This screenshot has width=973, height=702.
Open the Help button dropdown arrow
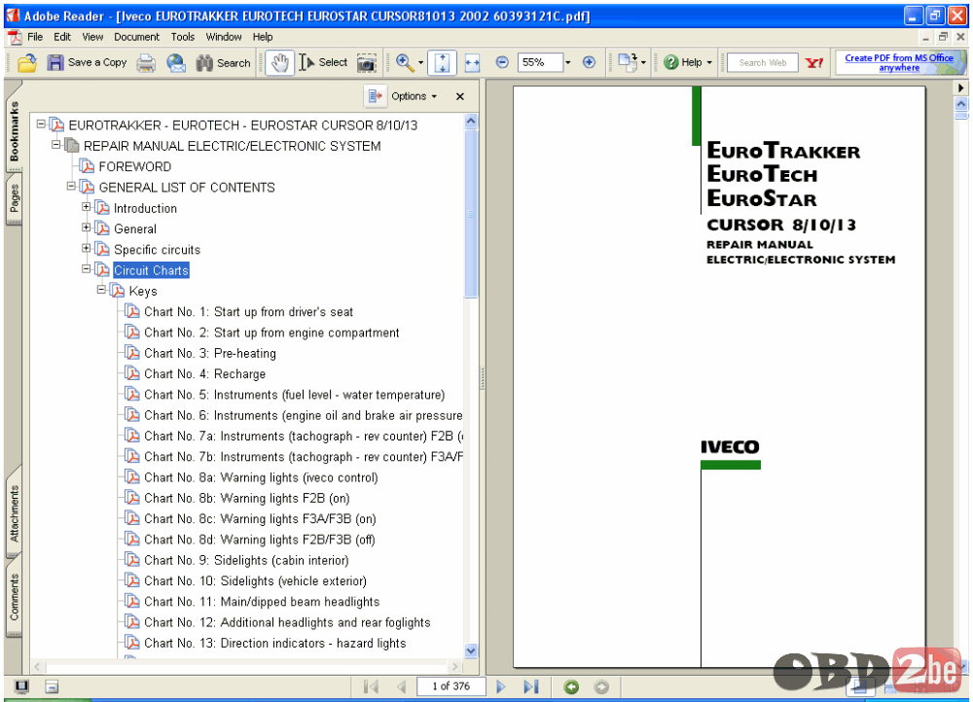coord(709,62)
